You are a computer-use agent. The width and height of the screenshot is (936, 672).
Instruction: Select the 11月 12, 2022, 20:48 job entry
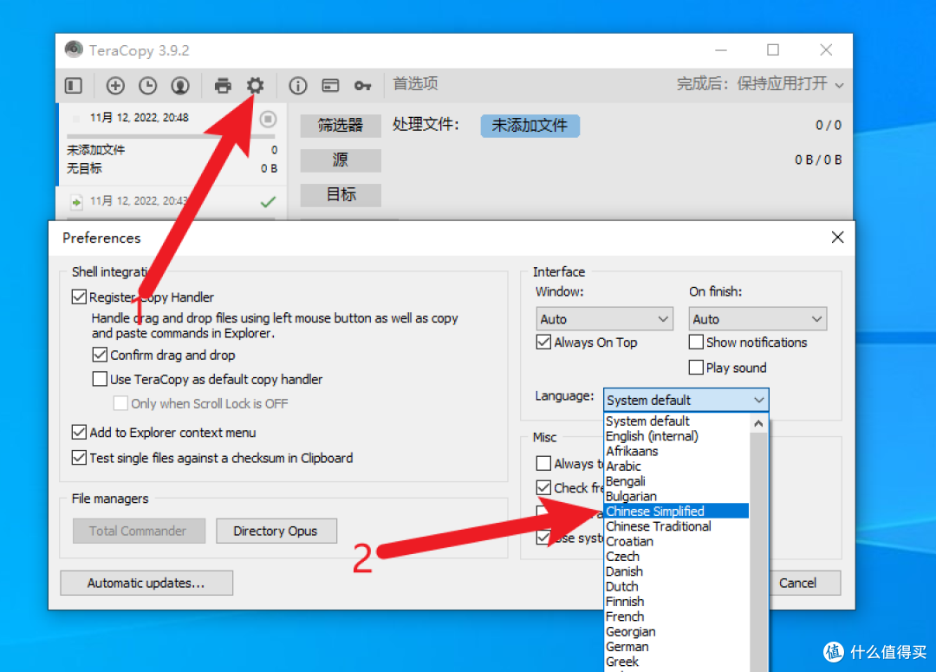[x=172, y=143]
